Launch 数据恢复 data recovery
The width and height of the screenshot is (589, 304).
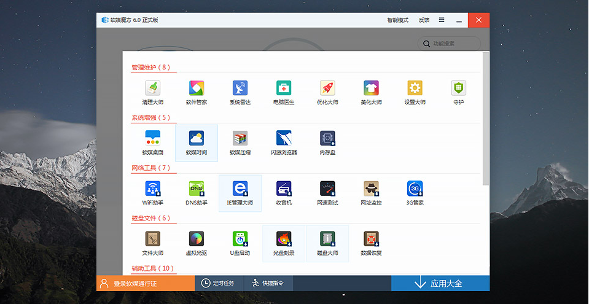(371, 243)
